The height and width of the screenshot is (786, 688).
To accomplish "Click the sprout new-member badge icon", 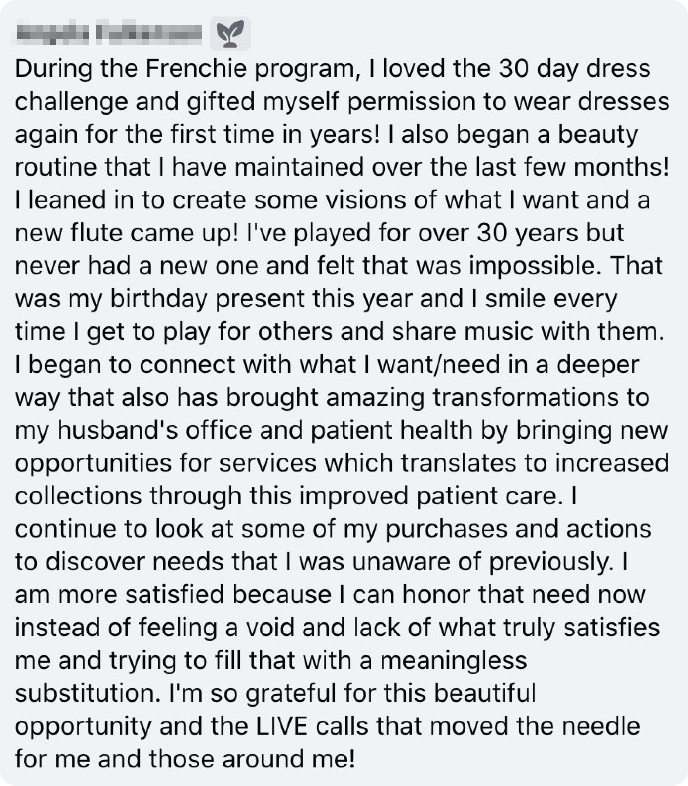I will click(230, 33).
